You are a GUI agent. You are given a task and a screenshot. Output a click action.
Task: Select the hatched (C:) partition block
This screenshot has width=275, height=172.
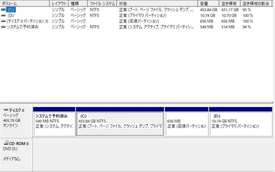[120, 124]
